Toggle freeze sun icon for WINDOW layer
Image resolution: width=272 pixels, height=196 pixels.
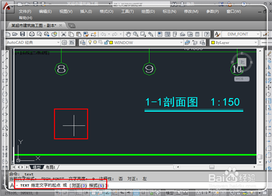pos(95,42)
